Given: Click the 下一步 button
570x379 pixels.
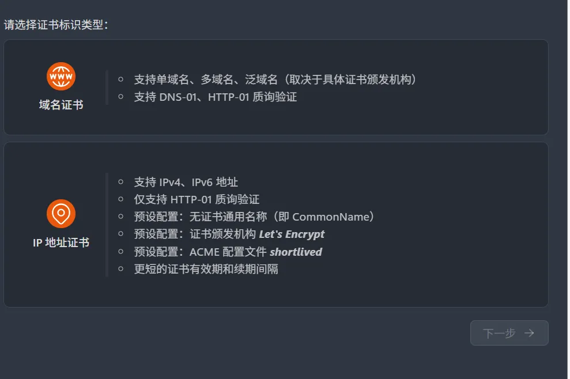Looking at the screenshot, I should tap(509, 333).
